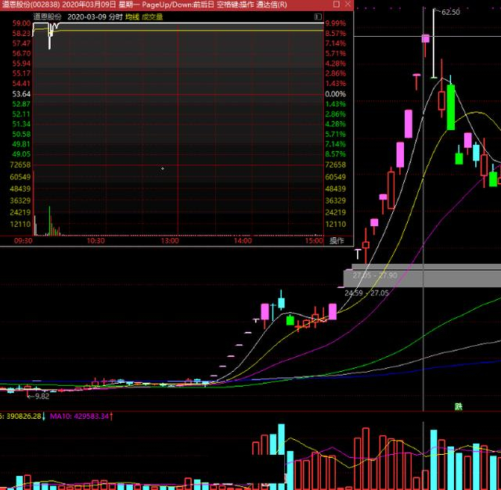Toggle the side panel icon in intraday header

click(x=318, y=16)
